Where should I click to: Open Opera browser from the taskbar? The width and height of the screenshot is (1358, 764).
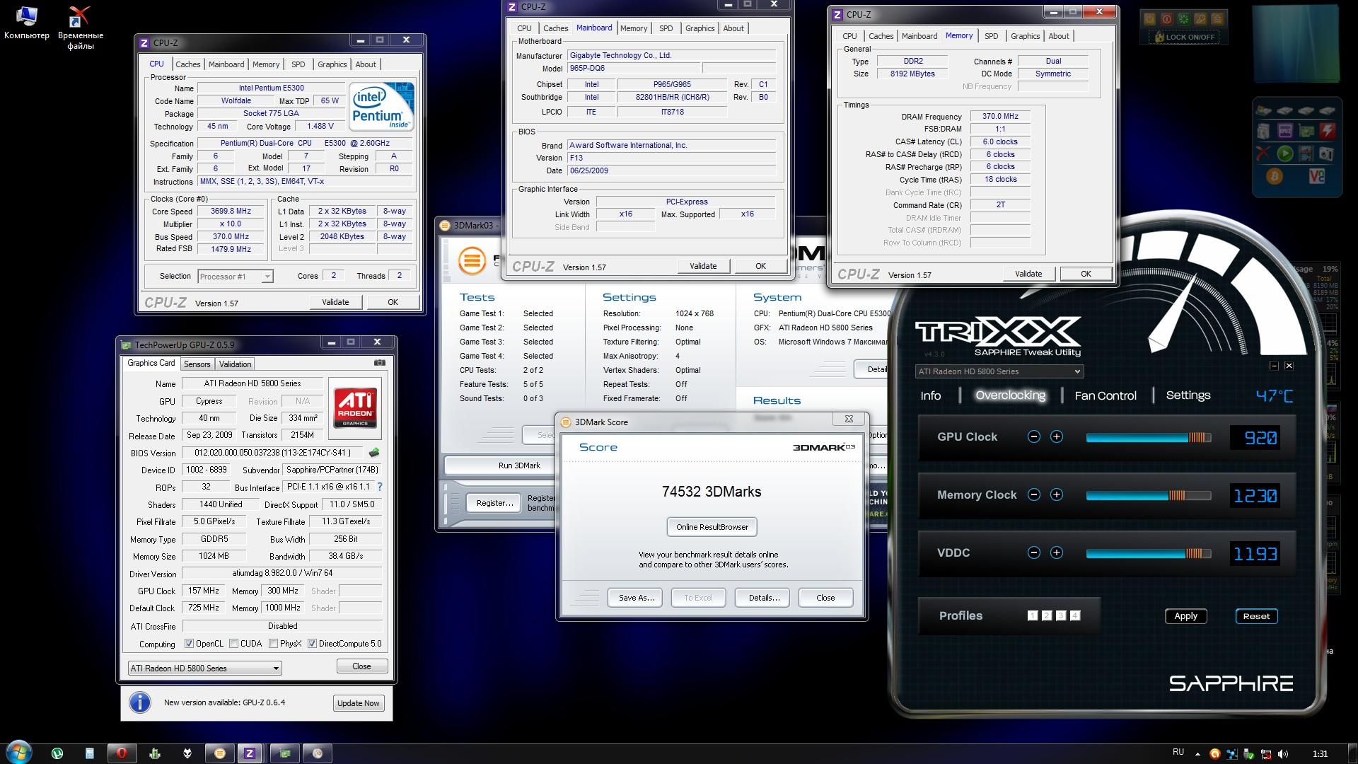point(122,753)
